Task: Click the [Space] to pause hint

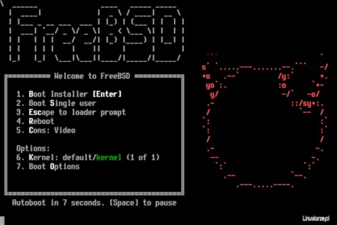Action: click(x=143, y=202)
